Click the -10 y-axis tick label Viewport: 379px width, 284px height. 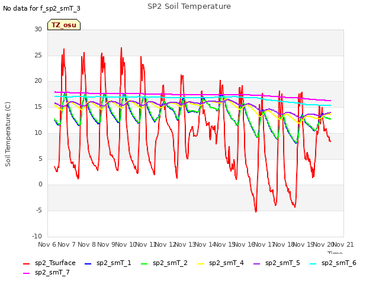point(37,236)
